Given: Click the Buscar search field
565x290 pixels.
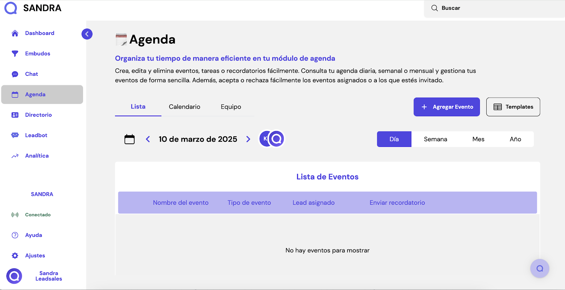Looking at the screenshot, I should 494,8.
